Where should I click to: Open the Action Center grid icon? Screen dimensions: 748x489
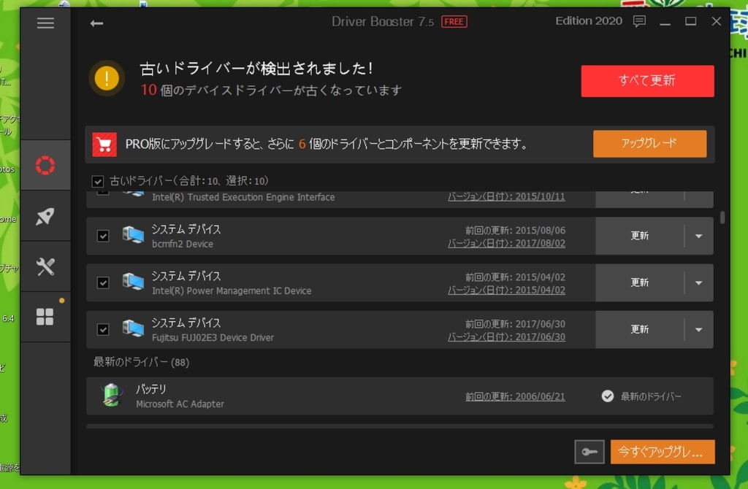pos(45,317)
